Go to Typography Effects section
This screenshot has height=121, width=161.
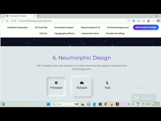coord(64,34)
